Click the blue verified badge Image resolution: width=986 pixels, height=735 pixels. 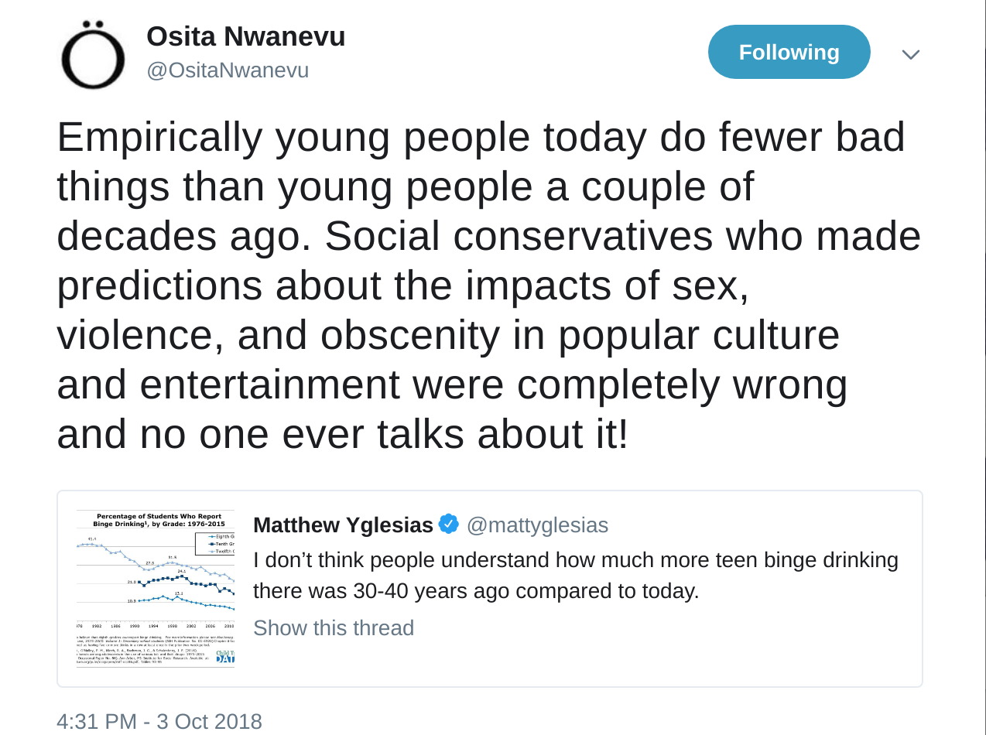449,524
